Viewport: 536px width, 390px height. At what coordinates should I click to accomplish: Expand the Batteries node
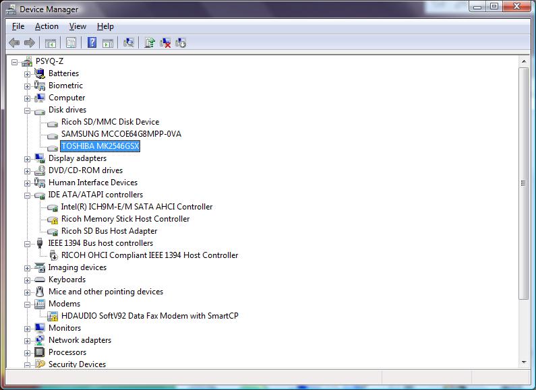[x=28, y=74]
